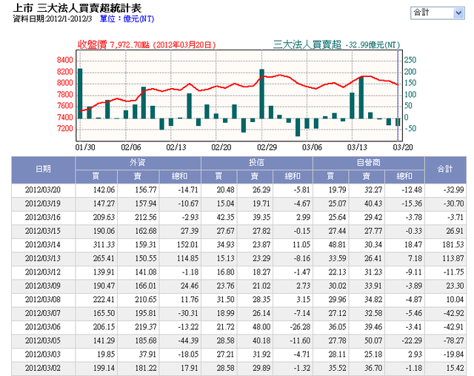Click foreign net value -44.39
Viewport: 474px width, 376px height.
tap(188, 340)
